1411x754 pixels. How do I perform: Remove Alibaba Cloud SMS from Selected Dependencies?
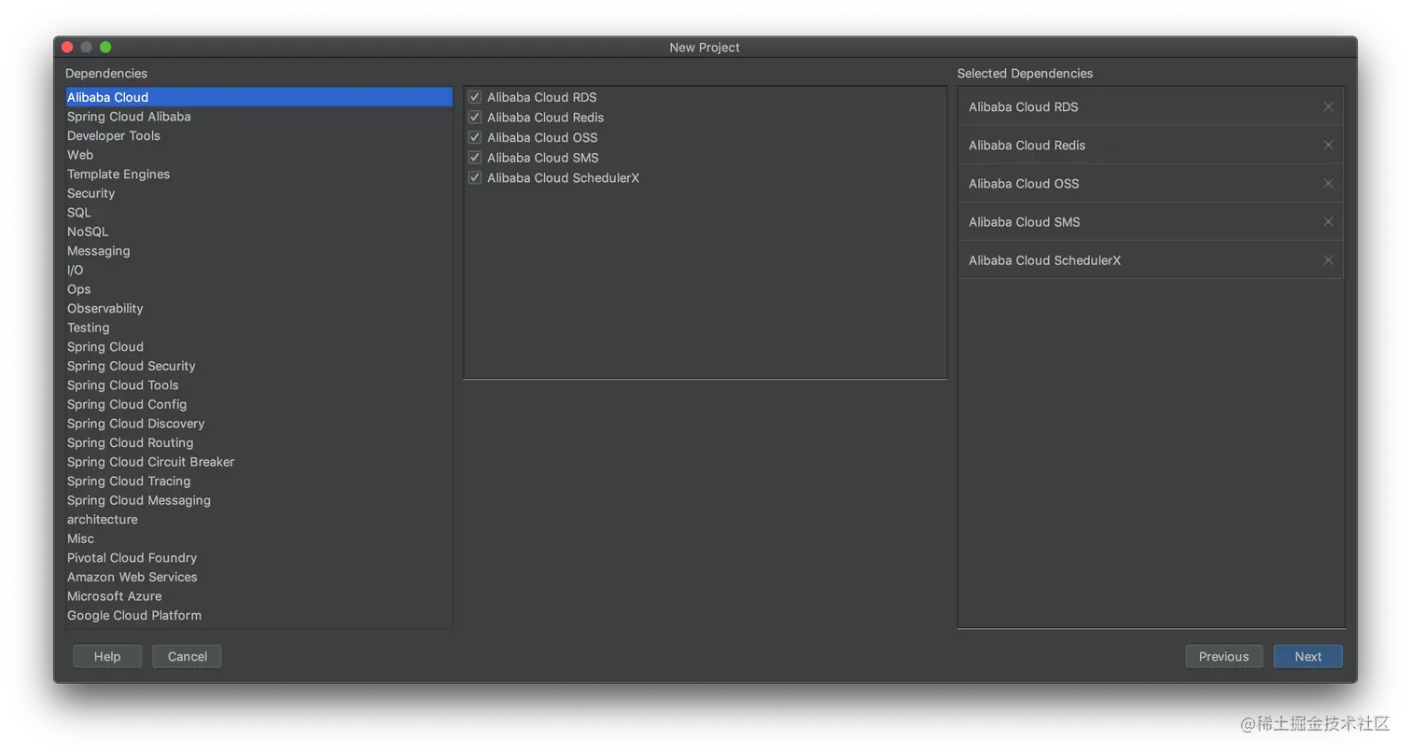click(1328, 221)
